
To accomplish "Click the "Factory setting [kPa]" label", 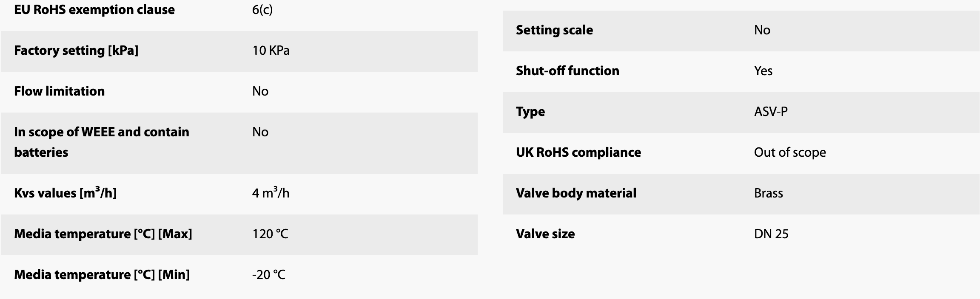I will pos(76,51).
